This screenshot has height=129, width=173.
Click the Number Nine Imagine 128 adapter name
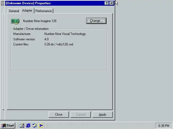point(40,21)
